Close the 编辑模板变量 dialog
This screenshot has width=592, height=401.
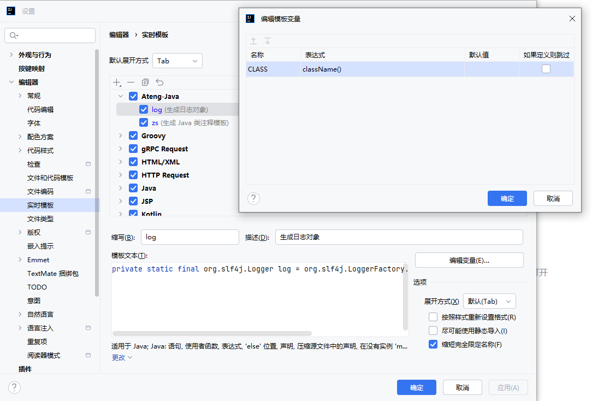pos(572,19)
